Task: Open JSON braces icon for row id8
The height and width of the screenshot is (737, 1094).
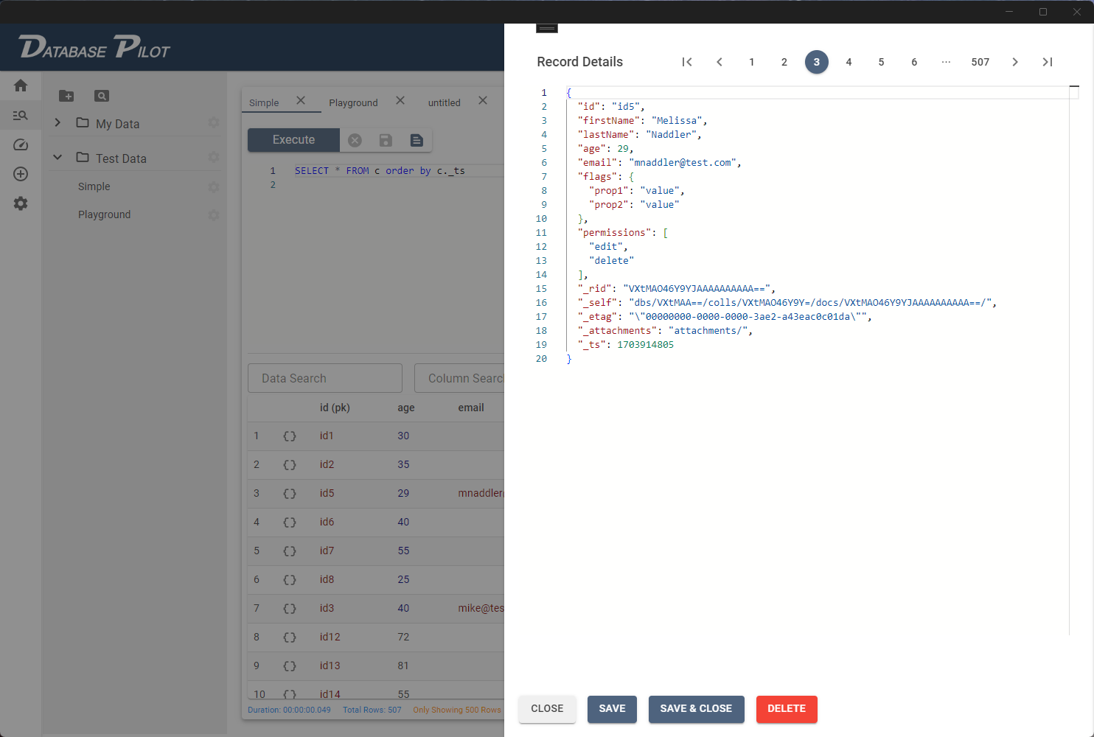Action: pos(290,580)
